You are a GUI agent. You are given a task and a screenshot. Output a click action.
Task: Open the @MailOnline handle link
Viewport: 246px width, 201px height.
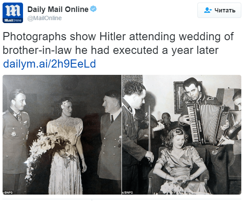[45, 18]
